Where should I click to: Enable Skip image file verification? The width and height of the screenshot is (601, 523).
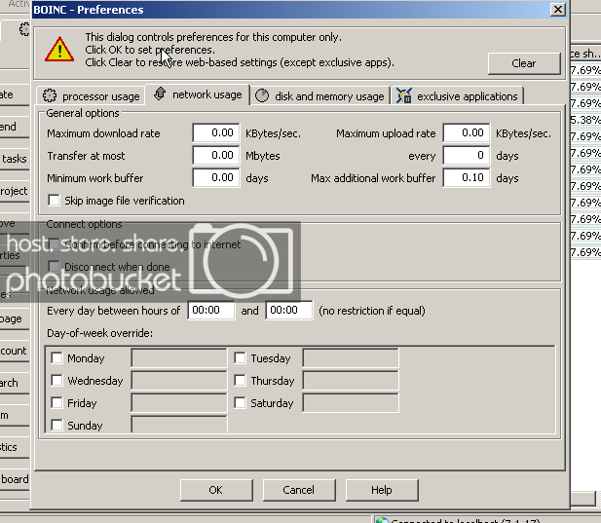pos(55,201)
